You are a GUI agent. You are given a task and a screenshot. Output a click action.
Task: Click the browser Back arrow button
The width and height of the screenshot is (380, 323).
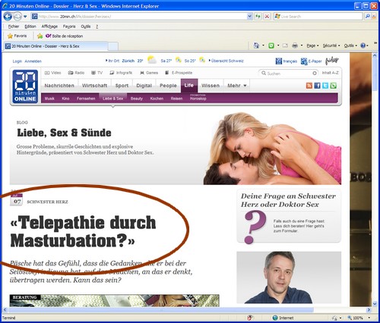coord(8,17)
